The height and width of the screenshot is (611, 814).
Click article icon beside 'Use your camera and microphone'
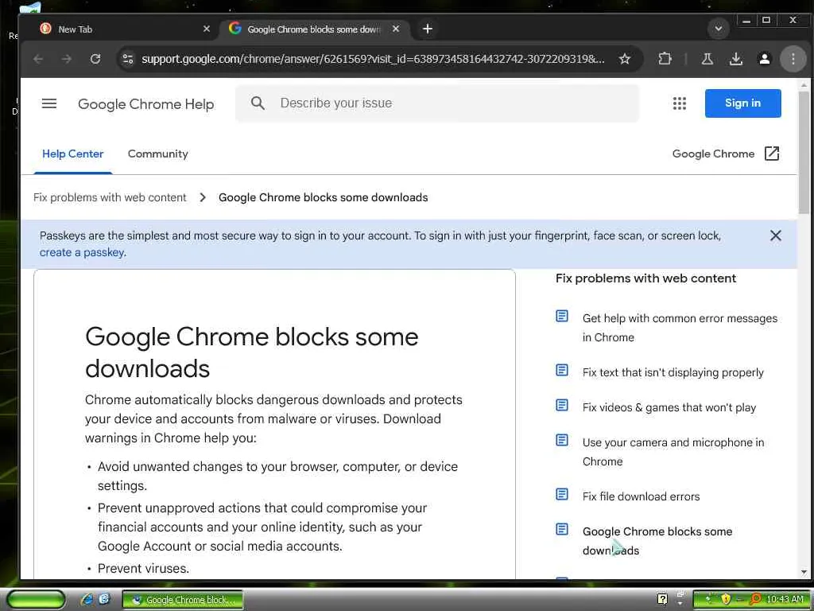(562, 440)
